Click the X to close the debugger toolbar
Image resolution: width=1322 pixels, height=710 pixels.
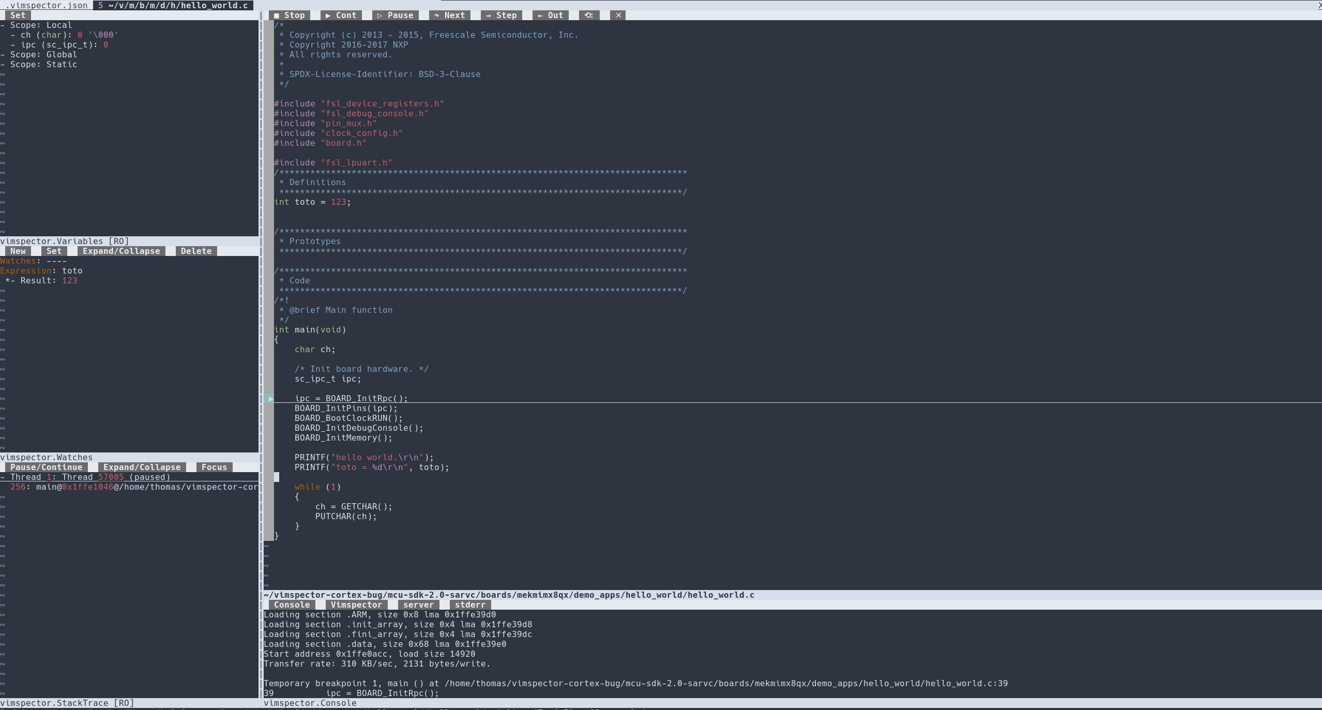point(617,15)
